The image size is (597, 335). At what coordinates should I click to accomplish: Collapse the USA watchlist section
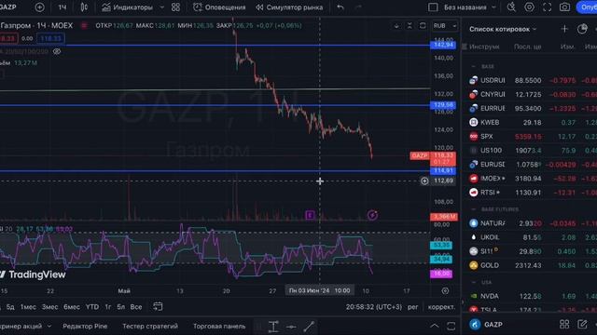pyautogui.click(x=473, y=283)
